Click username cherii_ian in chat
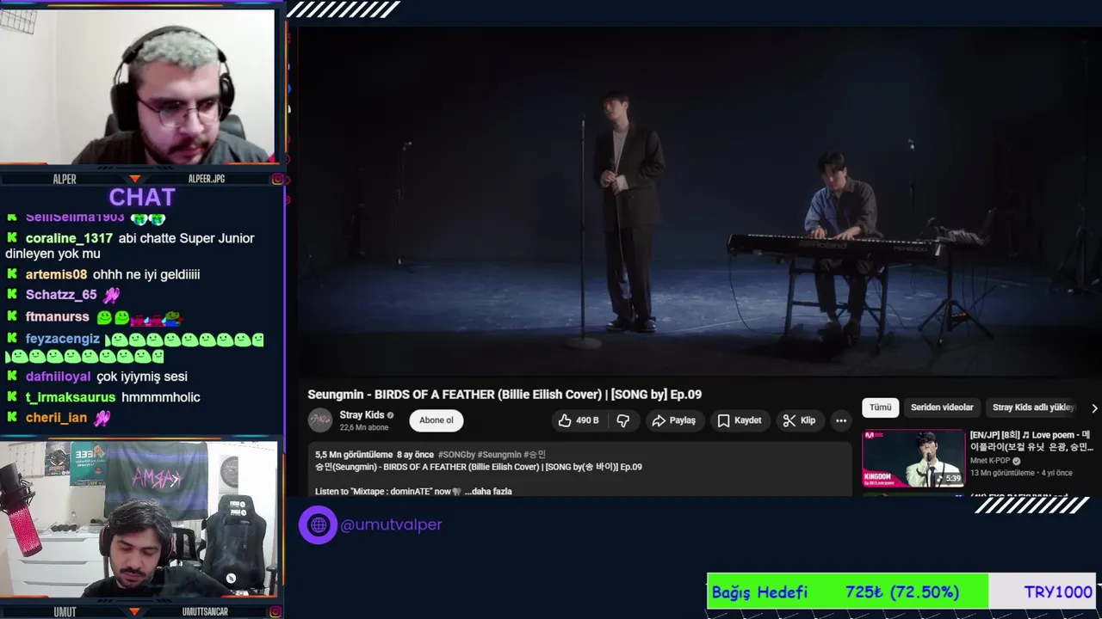The image size is (1102, 619). tap(56, 418)
